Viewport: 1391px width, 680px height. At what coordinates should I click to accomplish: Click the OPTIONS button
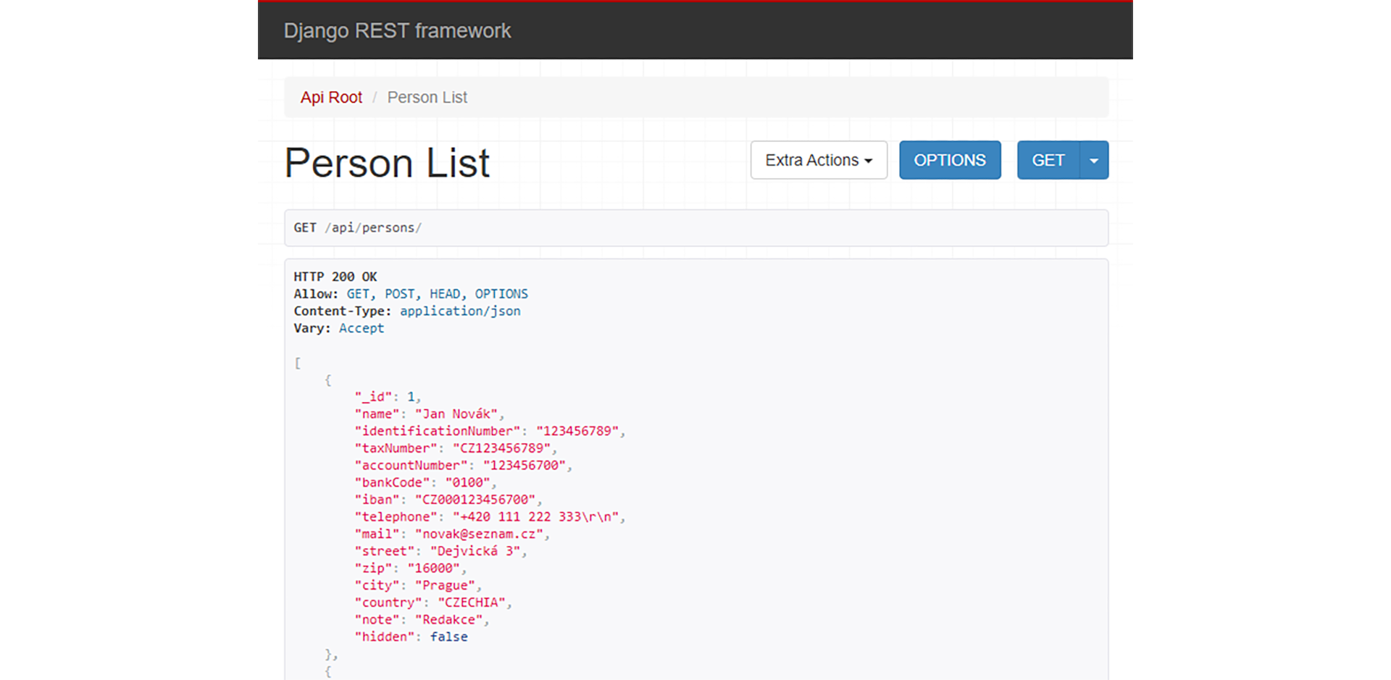tap(950, 160)
